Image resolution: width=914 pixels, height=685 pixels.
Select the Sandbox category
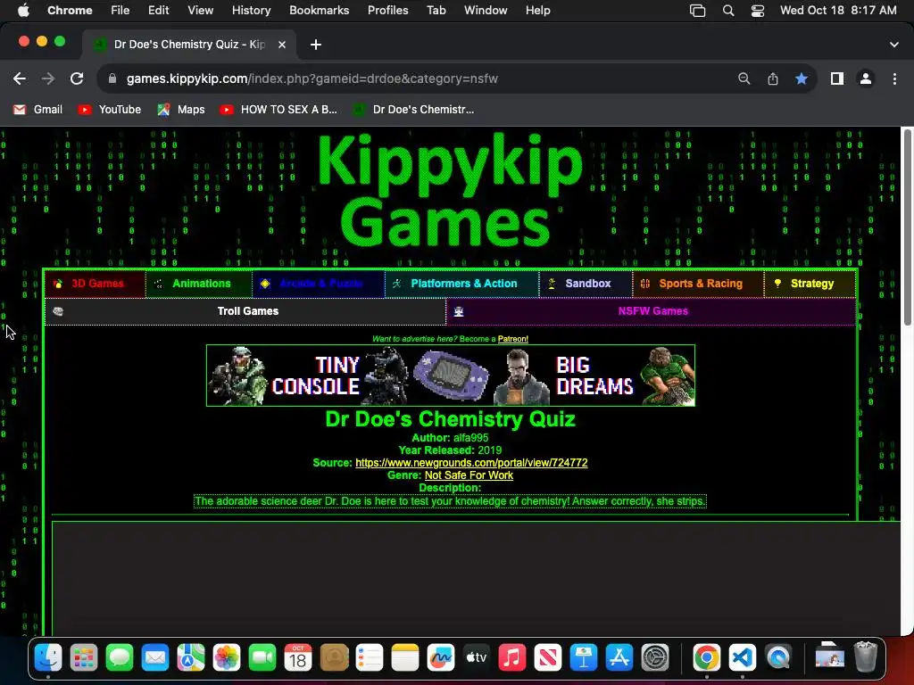click(x=586, y=284)
